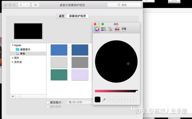Open help with the question mark button

point(132,108)
